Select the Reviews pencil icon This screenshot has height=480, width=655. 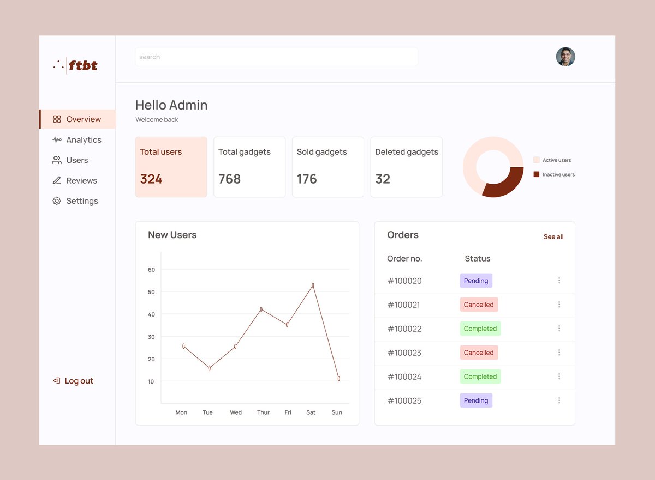tap(56, 180)
